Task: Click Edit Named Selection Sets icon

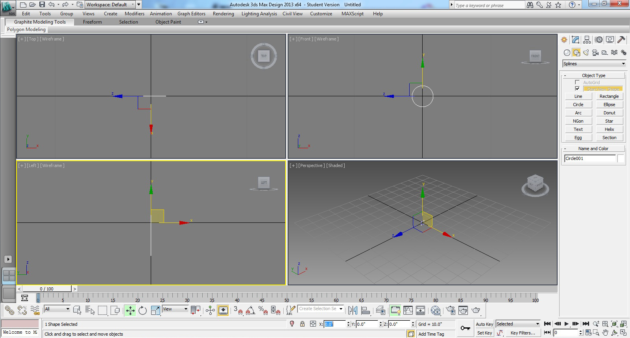Action: pos(290,310)
